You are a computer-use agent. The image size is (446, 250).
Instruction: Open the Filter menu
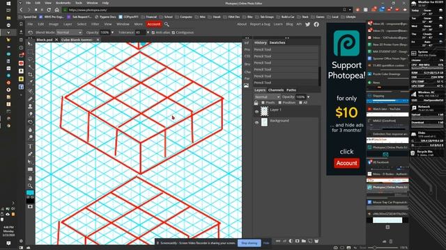pyautogui.click(x=95, y=24)
